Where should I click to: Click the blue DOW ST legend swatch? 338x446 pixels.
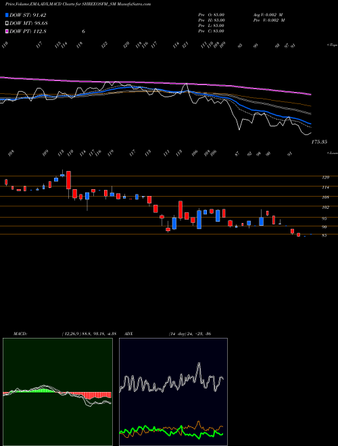click(x=7, y=15)
